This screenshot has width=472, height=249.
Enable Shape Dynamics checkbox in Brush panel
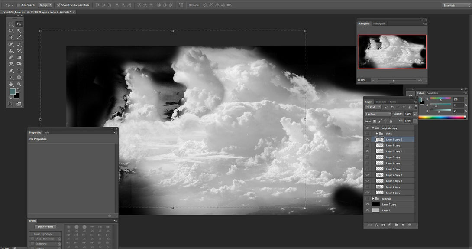pos(32,239)
